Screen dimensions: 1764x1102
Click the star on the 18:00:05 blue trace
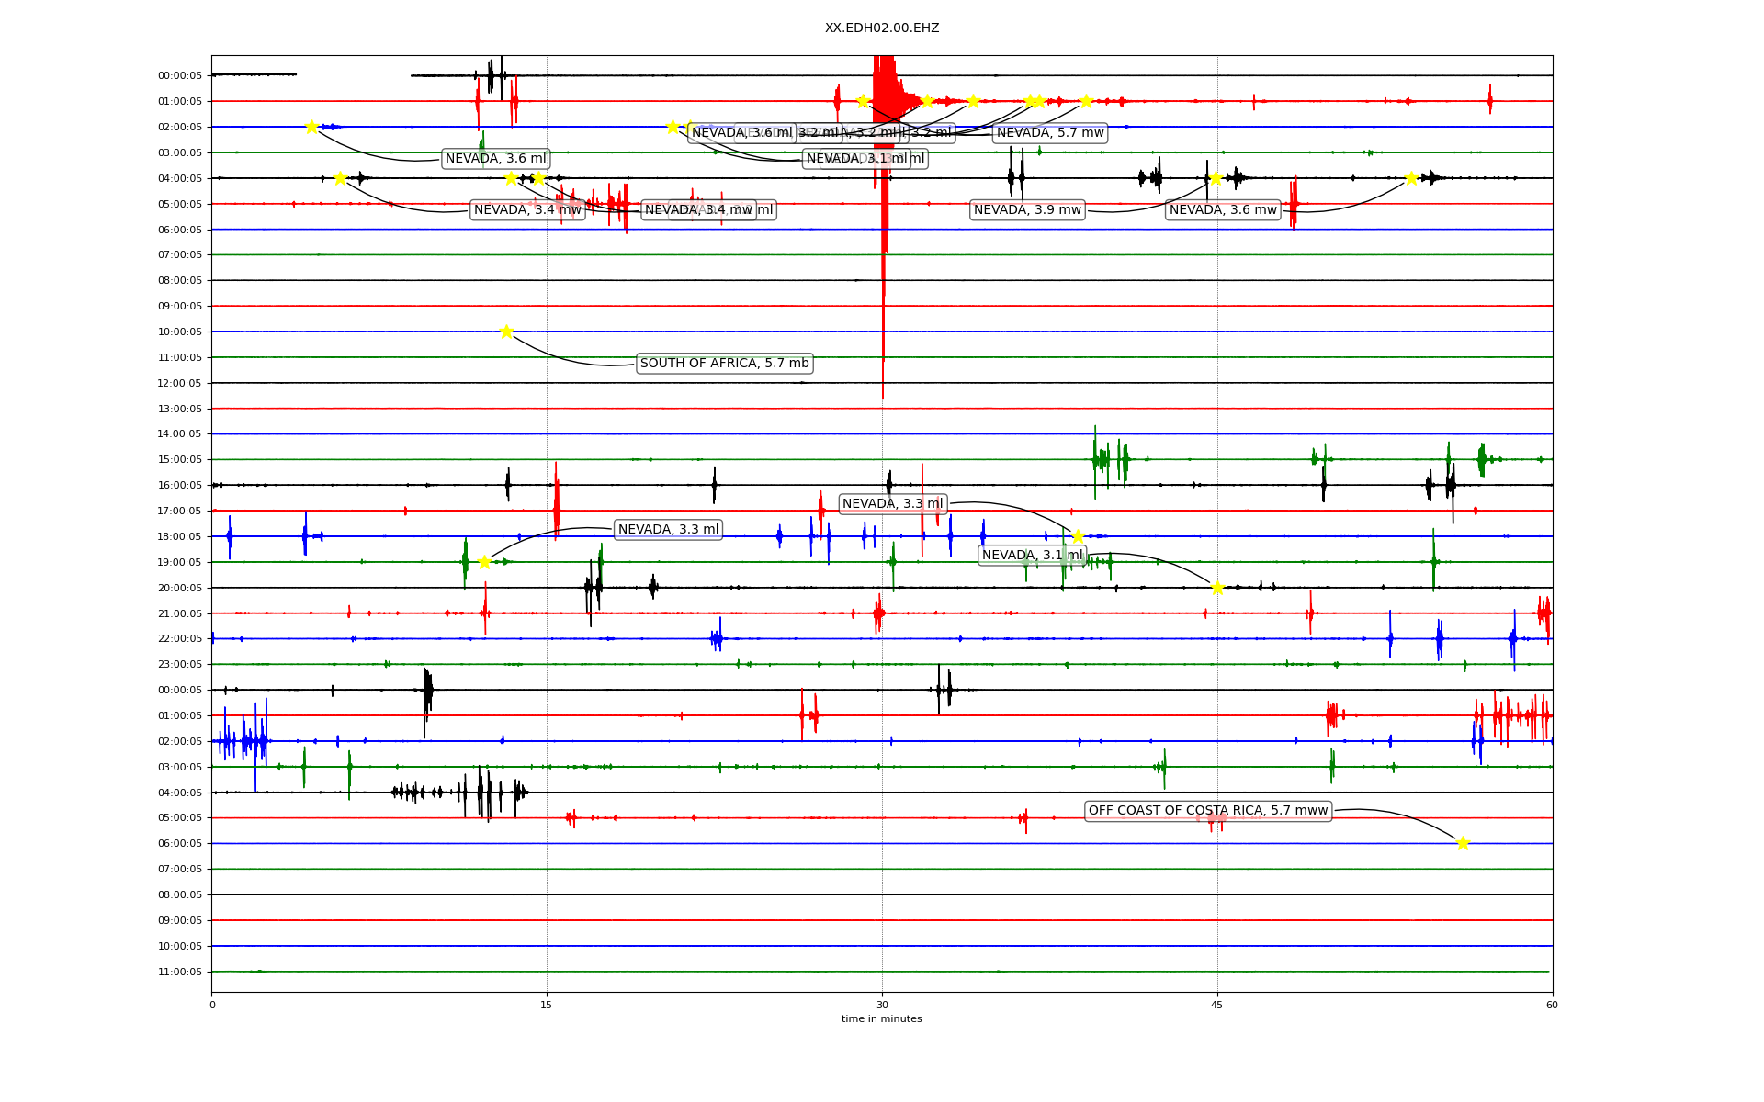pyautogui.click(x=1078, y=536)
